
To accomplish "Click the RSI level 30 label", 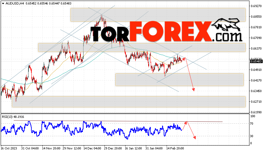I will (x=251, y=136).
